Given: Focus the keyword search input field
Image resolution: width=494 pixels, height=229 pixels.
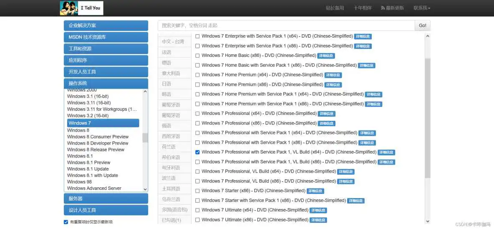Looking at the screenshot, I should point(286,25).
